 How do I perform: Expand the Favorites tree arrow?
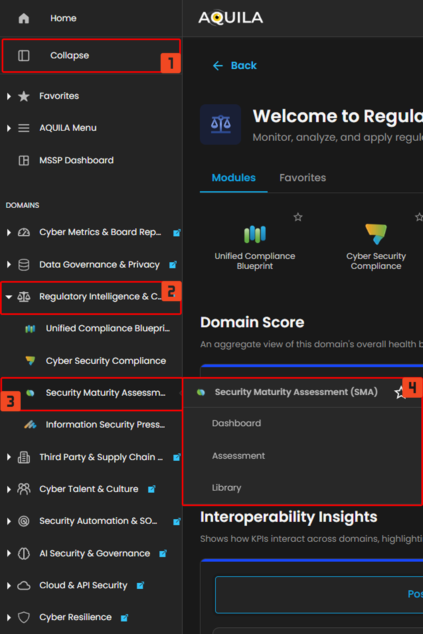tap(9, 96)
